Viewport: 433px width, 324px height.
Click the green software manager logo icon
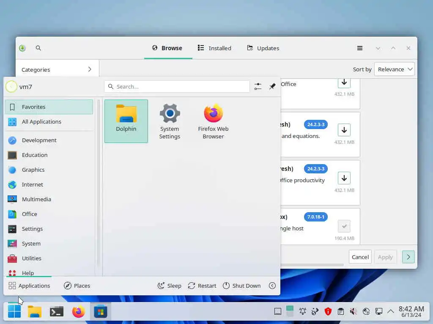pos(22,48)
